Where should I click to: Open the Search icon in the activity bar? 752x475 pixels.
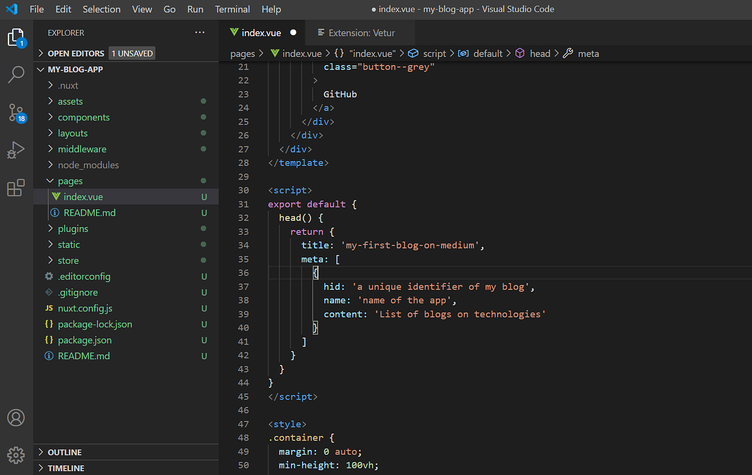pyautogui.click(x=16, y=75)
